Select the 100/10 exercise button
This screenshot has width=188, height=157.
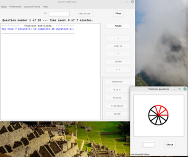[118, 46]
